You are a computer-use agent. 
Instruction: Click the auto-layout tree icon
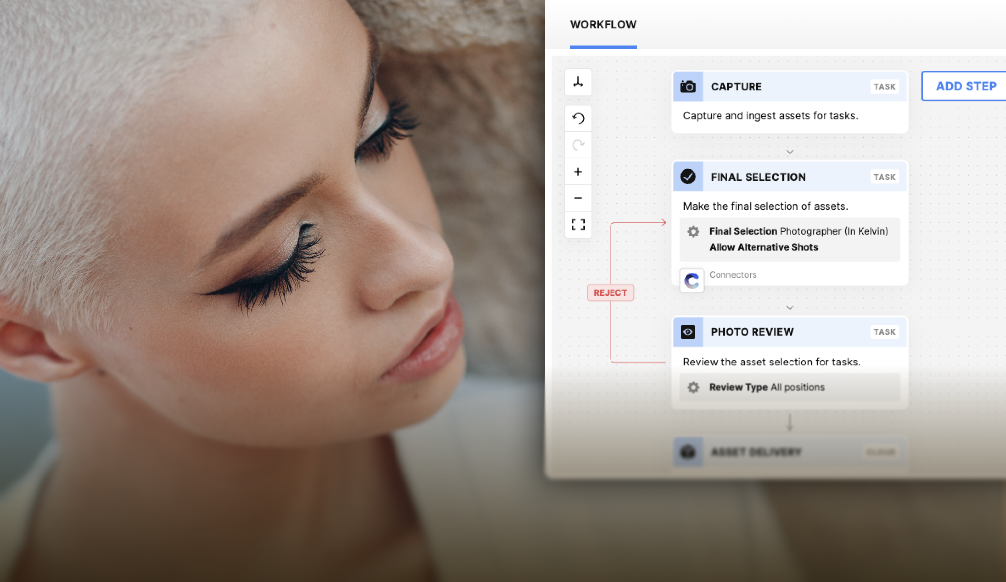[578, 82]
